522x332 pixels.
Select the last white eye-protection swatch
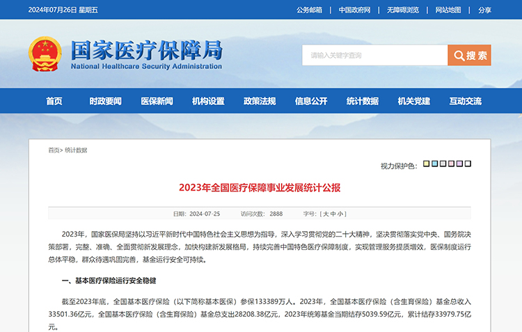point(468,164)
